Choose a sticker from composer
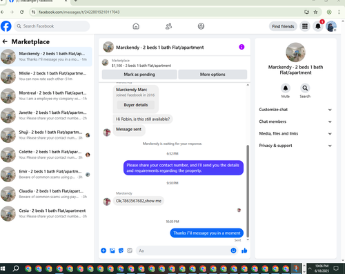This screenshot has width=345, height=274. pos(121,251)
